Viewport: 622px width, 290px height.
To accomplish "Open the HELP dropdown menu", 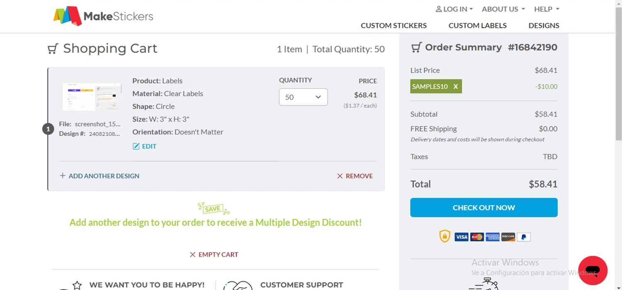I will [547, 9].
